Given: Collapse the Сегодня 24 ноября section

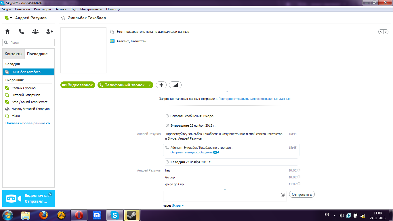Looking at the screenshot, I should pos(188,162).
